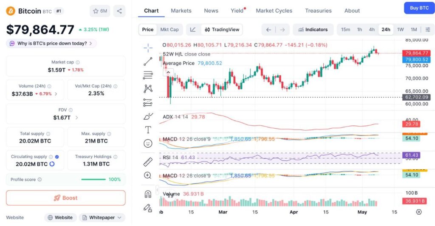Open Indicators menu
This screenshot has height=226, width=435.
pyautogui.click(x=313, y=30)
